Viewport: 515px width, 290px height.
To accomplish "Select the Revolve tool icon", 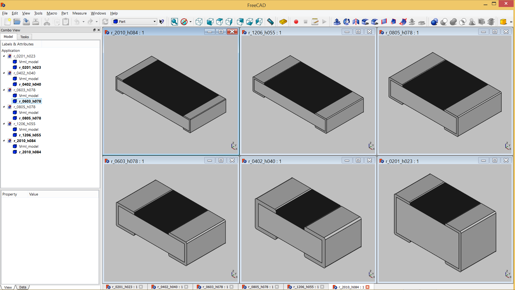I will [347, 22].
